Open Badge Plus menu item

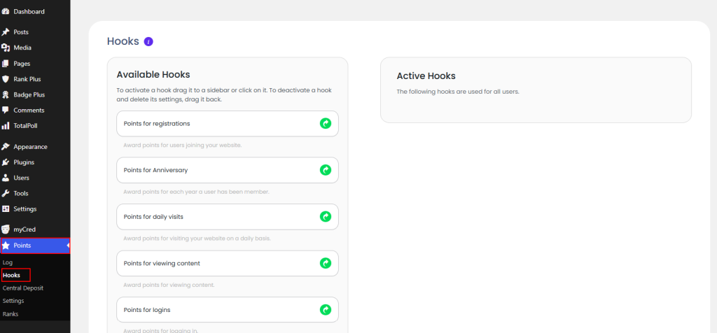[x=29, y=94]
